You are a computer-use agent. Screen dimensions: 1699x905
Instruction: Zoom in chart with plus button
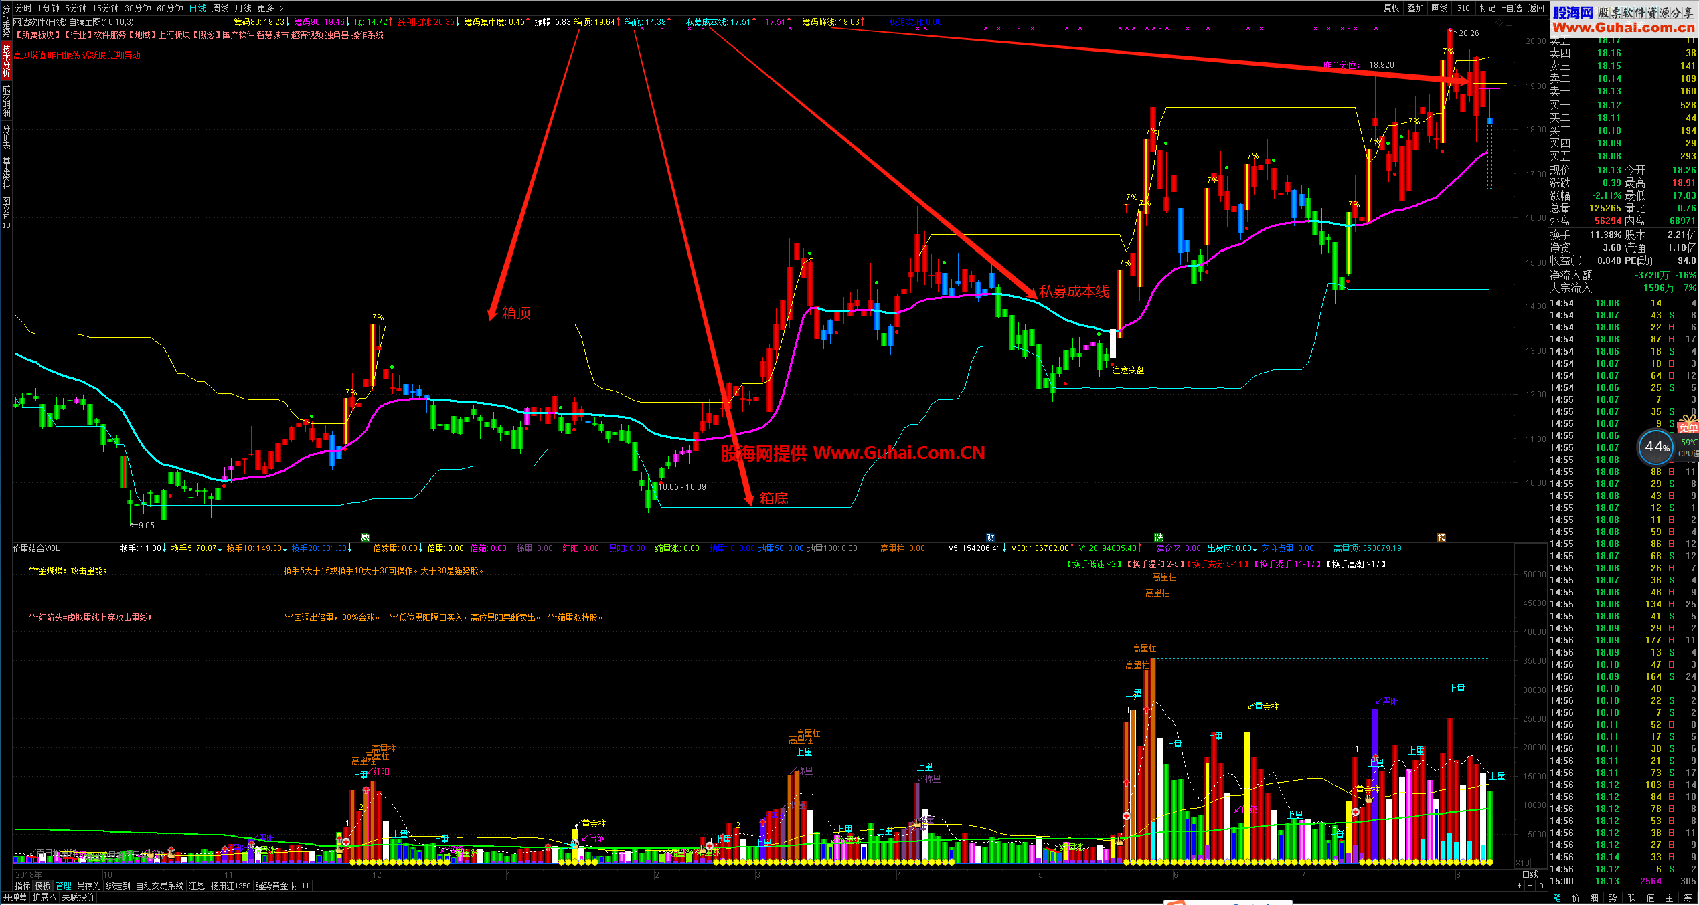coord(1518,886)
